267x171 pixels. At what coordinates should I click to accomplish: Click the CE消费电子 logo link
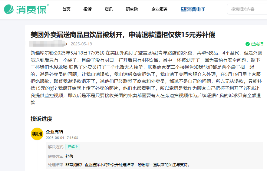click(x=193, y=9)
